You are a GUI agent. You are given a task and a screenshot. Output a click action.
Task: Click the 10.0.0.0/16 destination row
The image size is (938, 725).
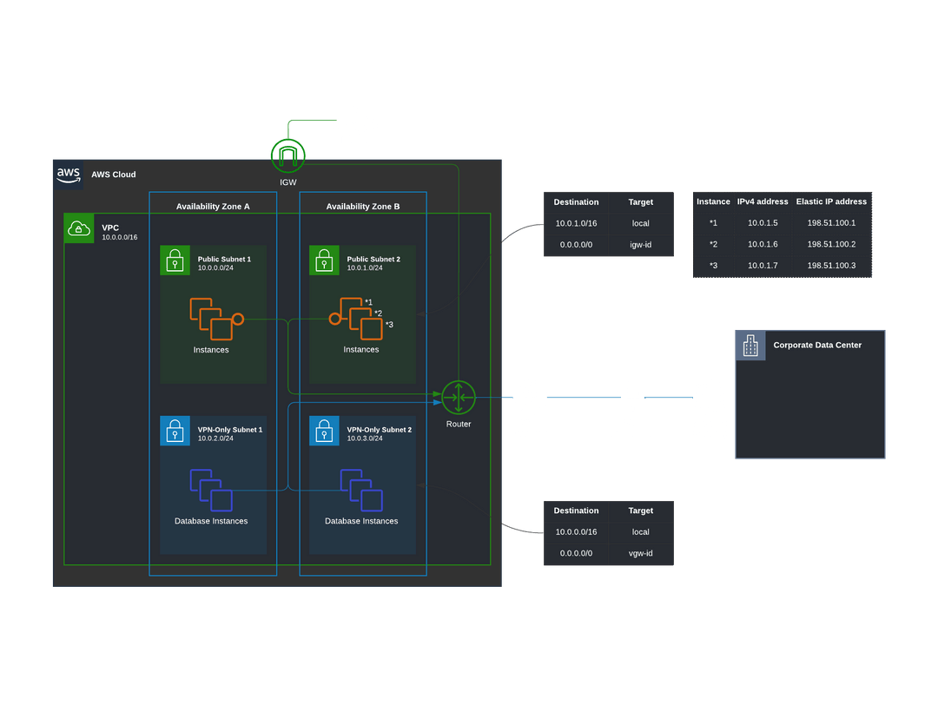click(576, 531)
